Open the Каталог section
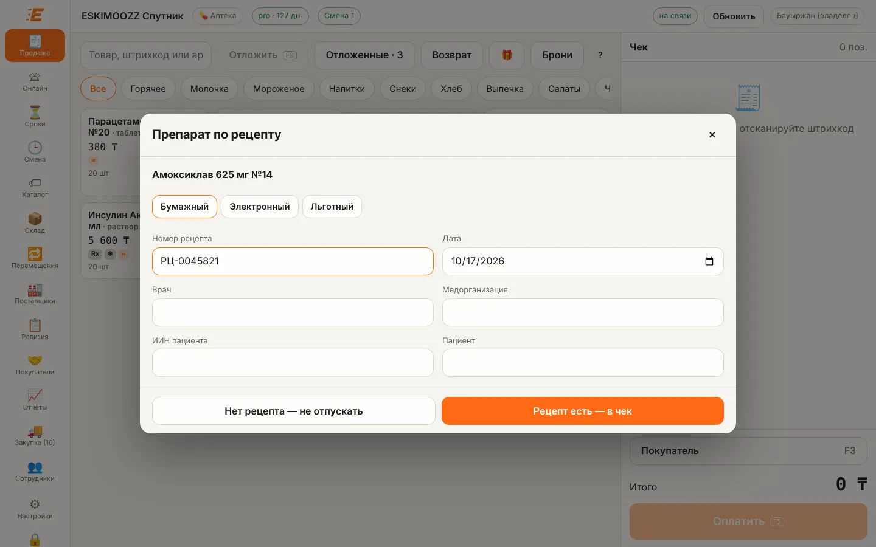876x547 pixels. click(x=35, y=188)
